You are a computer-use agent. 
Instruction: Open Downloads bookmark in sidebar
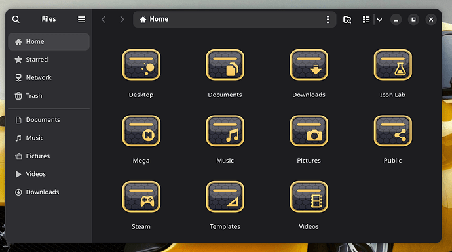(48, 192)
